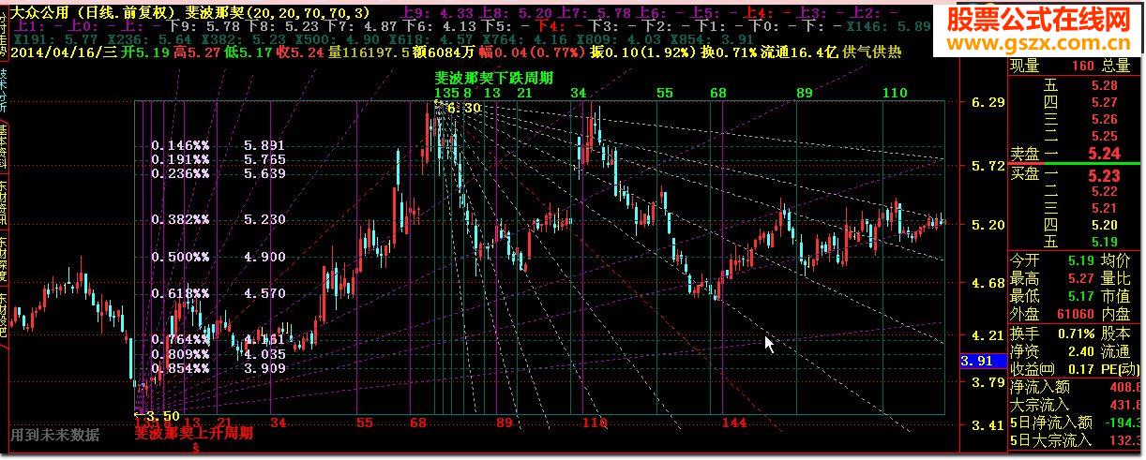Select the 6.30 peak price label
The width and height of the screenshot is (1146, 460).
(x=463, y=109)
